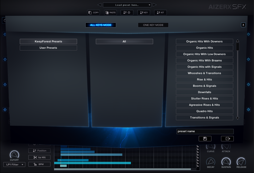Viewport: 254px width, 173px height.
Task: Choose Organic Hits With Downers preset
Action: tap(204, 41)
